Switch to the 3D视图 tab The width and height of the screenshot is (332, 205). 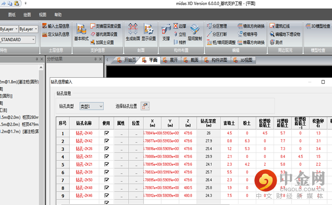(243, 60)
